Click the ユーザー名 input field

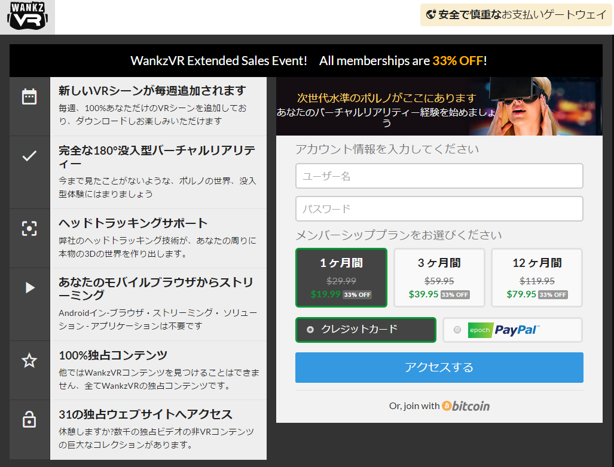[x=439, y=176]
